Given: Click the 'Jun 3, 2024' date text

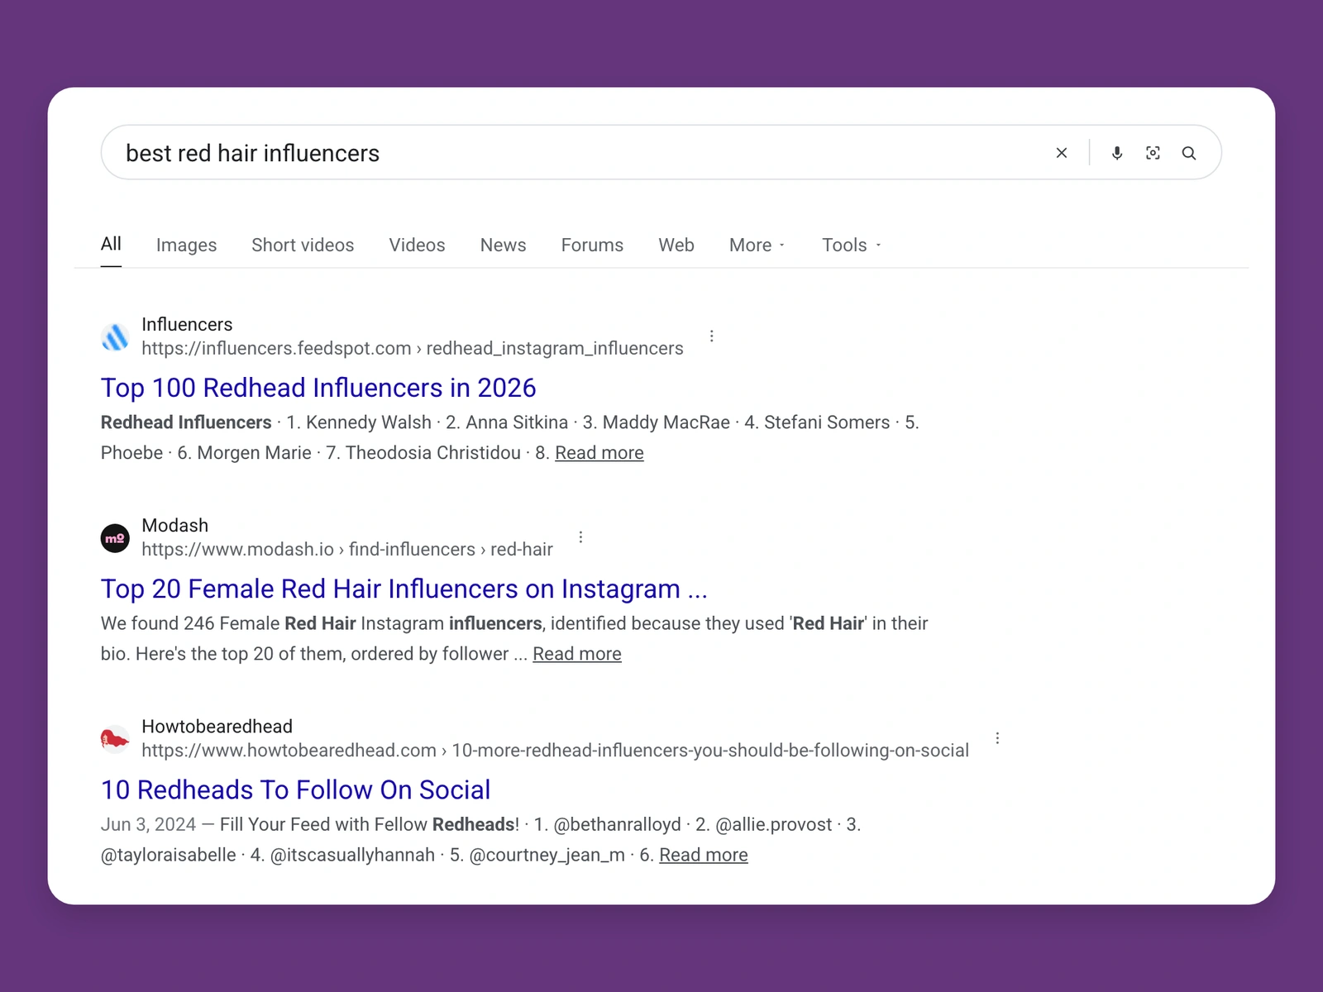Looking at the screenshot, I should [148, 824].
